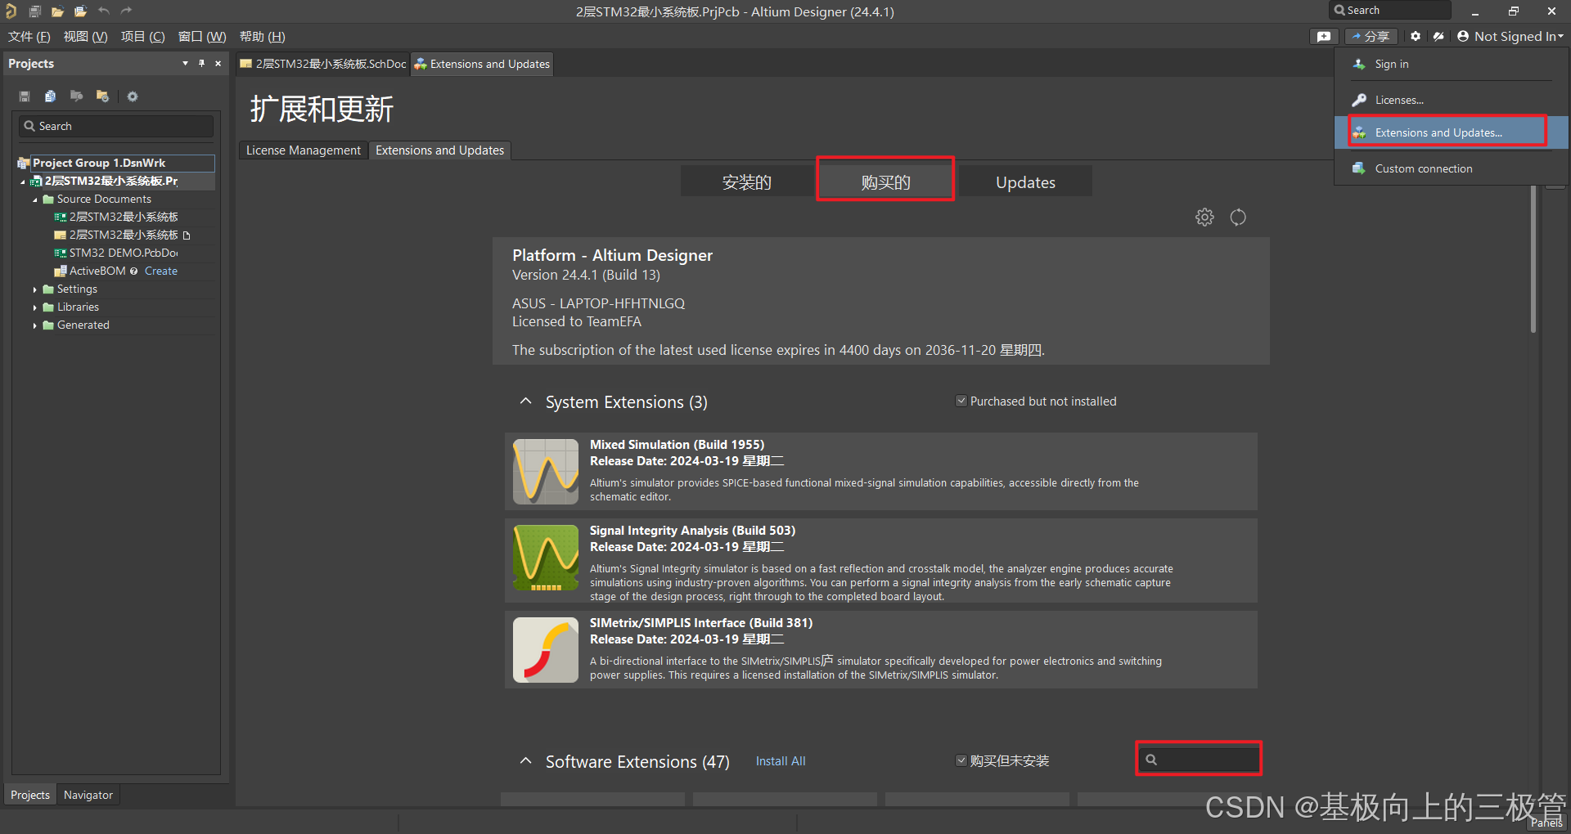Screen dimensions: 1571x834
Task: Click the modified-document marker beside the second 2层STM32 file
Action: pos(187,235)
